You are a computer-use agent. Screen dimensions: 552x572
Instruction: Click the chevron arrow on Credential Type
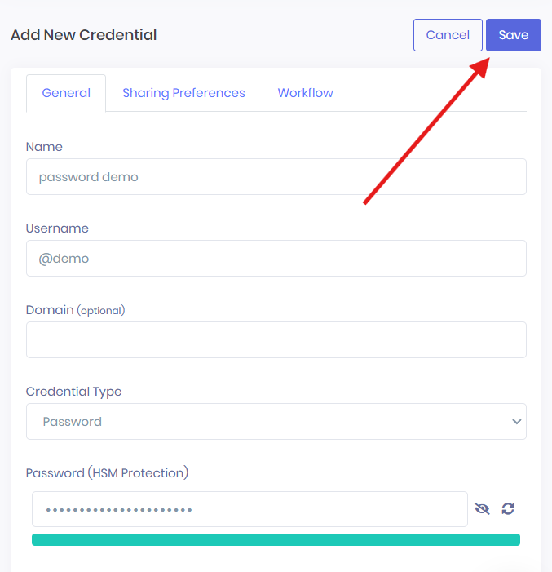pos(516,421)
